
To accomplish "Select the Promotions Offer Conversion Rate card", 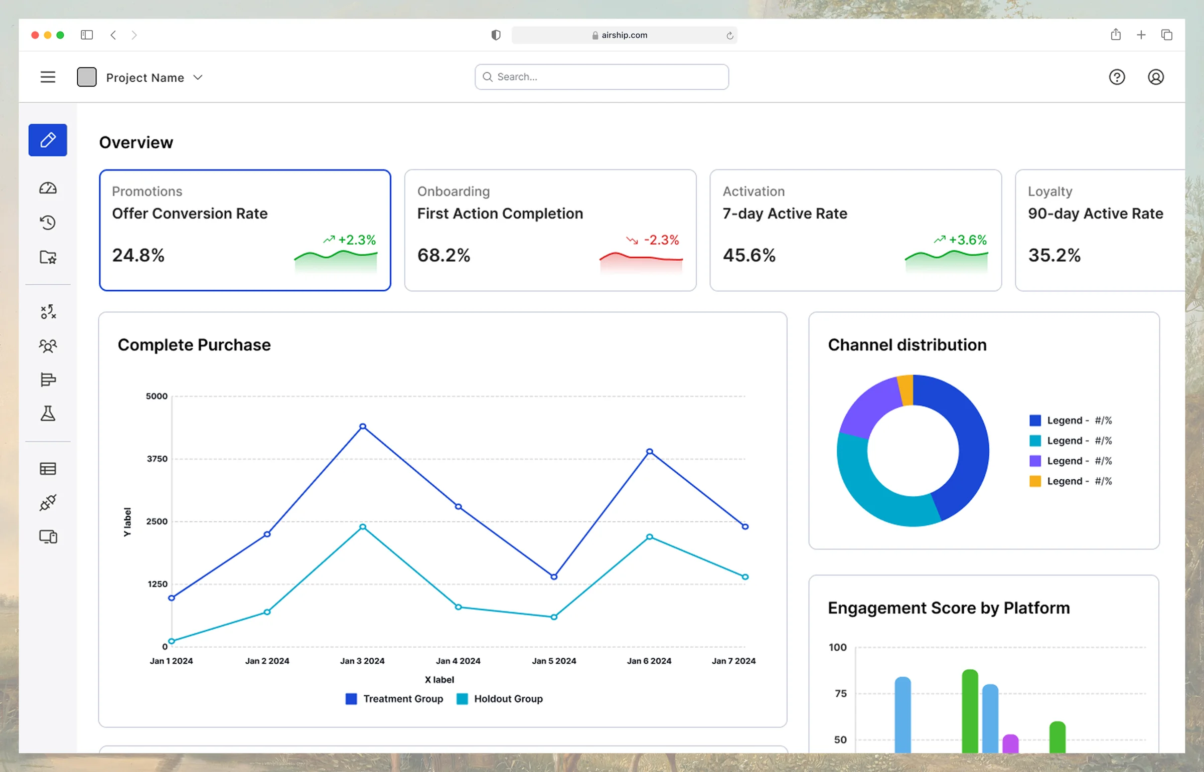I will (x=245, y=230).
